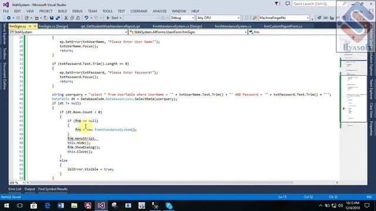Click the New Project toolbar icon
The image size is (376, 211).
coord(27,18)
